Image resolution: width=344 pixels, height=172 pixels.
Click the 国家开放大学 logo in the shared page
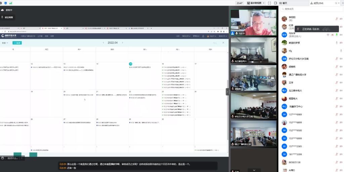pos(9,36)
